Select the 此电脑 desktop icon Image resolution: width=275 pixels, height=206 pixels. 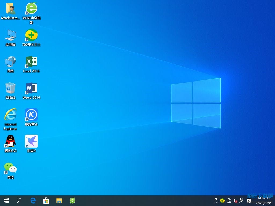tap(10, 35)
